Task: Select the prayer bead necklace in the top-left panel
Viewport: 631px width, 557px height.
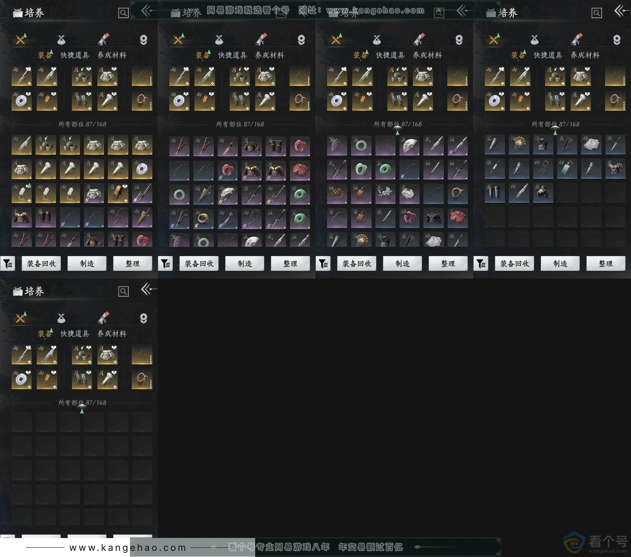Action: point(118,217)
